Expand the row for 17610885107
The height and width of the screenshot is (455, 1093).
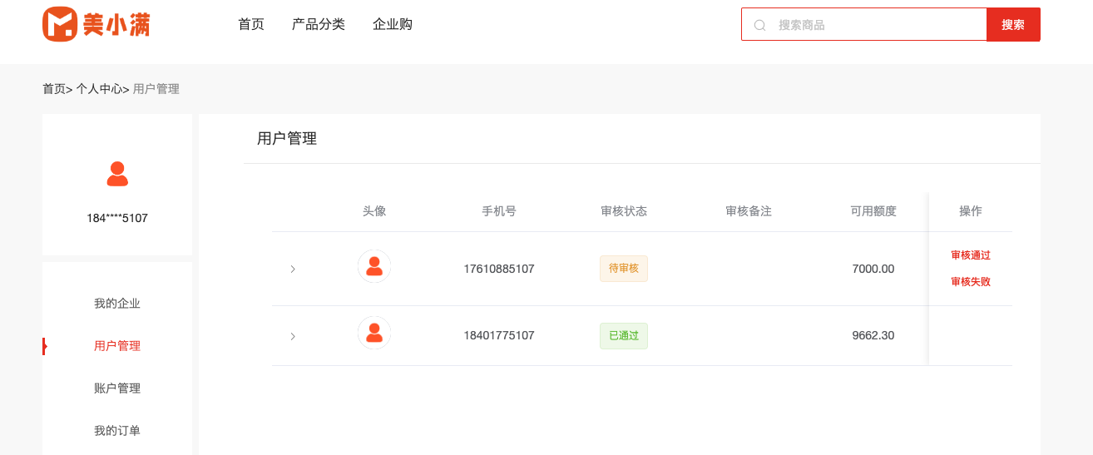[293, 269]
